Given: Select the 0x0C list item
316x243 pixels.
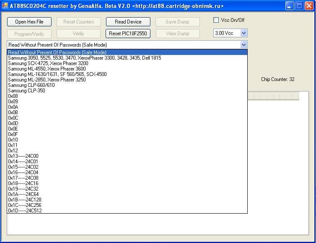Looking at the screenshot, I should (x=127, y=118).
